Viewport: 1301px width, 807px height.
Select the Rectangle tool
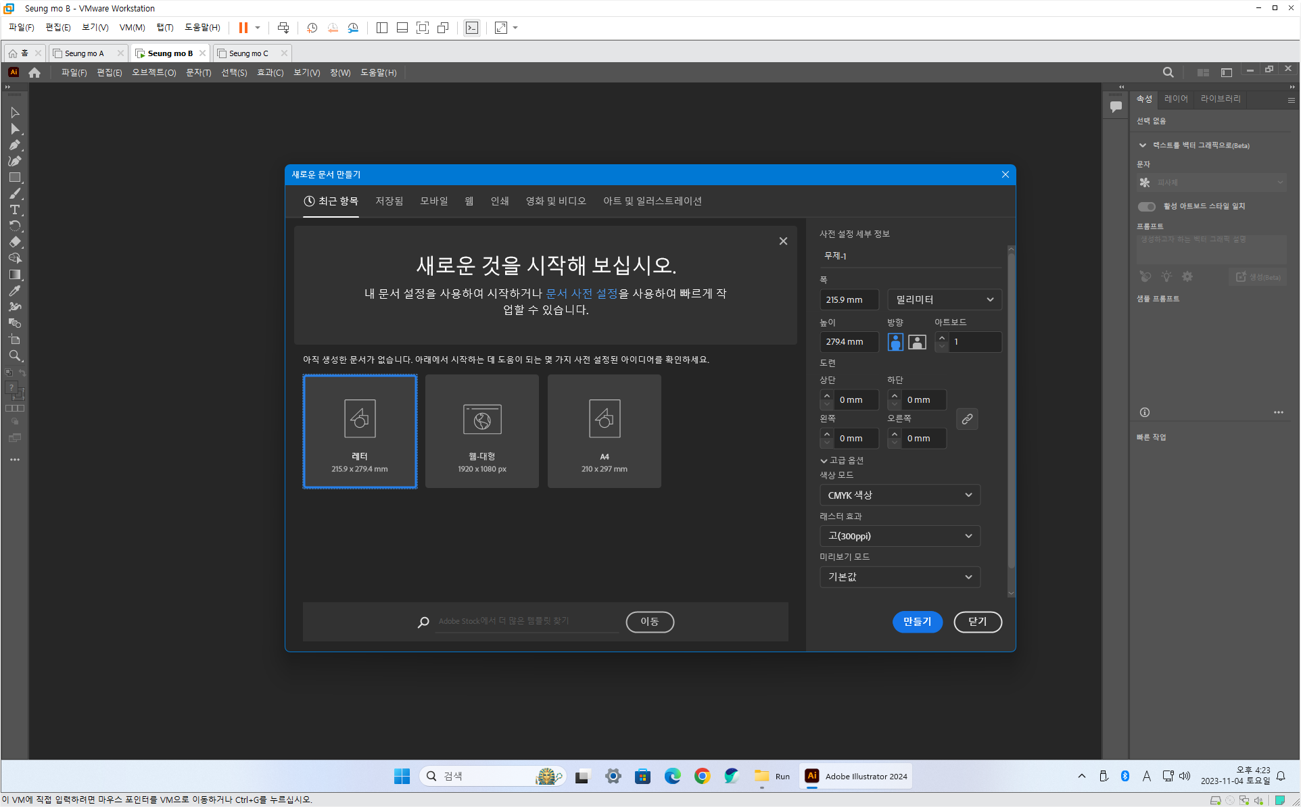click(15, 178)
